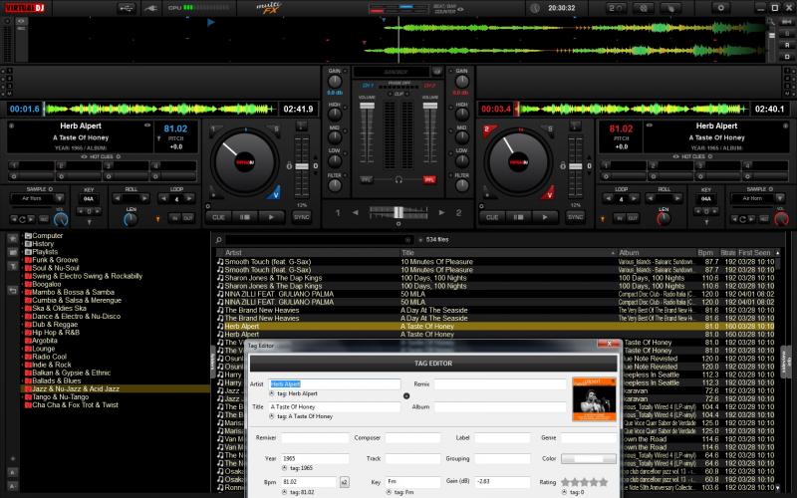This screenshot has width=797, height=498.
Task: Open the left deck Air Horn sample dropdown
Action: click(x=60, y=198)
